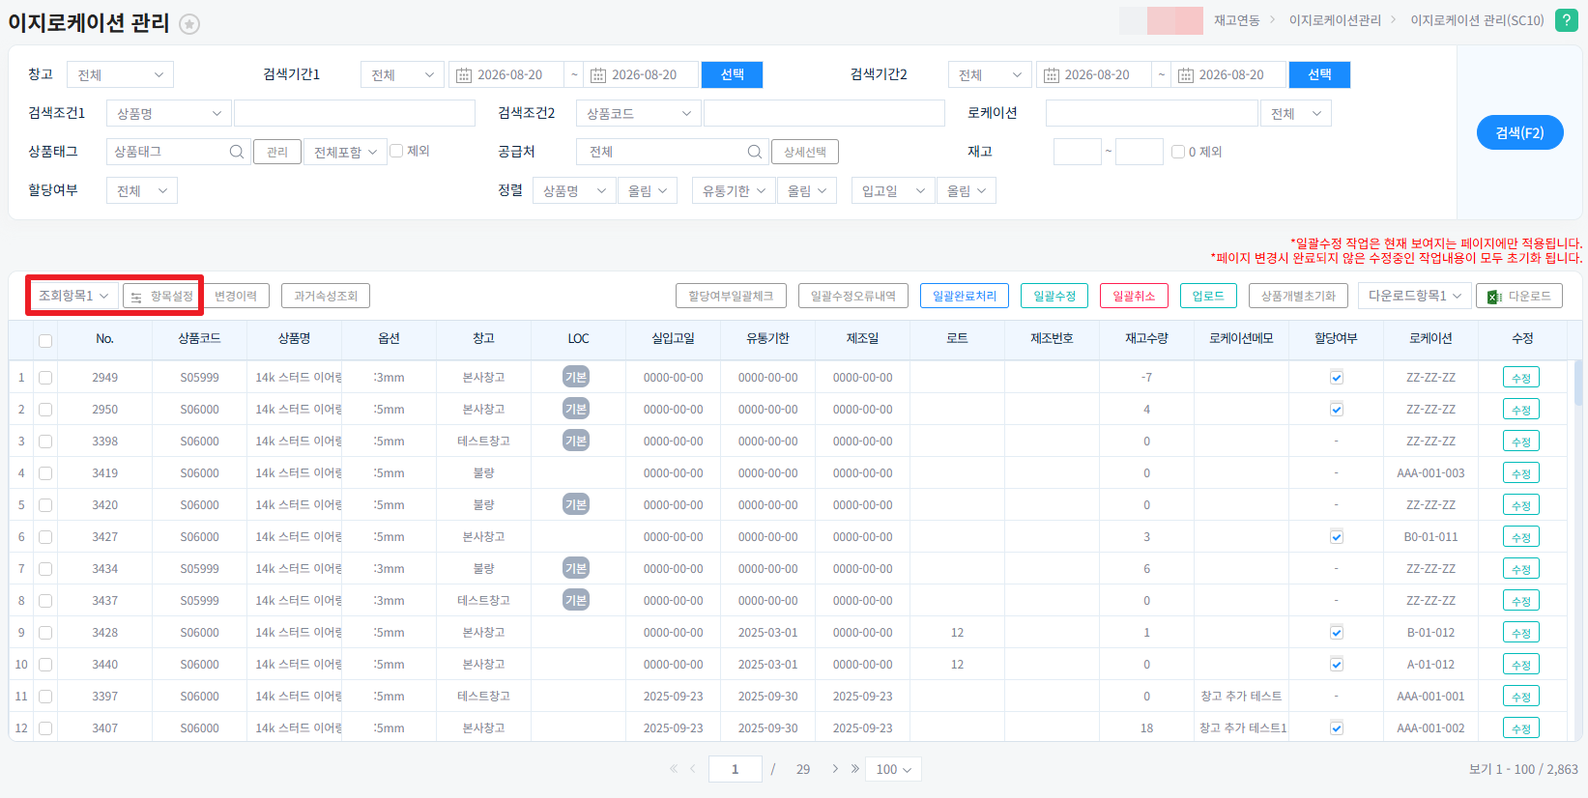Click the 상품개별초기화 button
This screenshot has width=1588, height=798.
[1298, 296]
